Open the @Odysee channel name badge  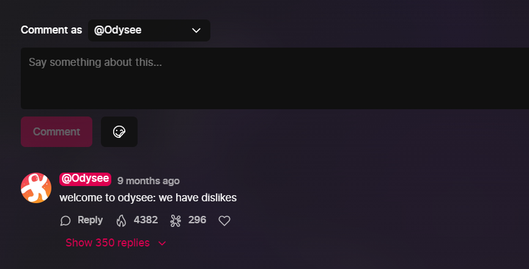tap(86, 179)
